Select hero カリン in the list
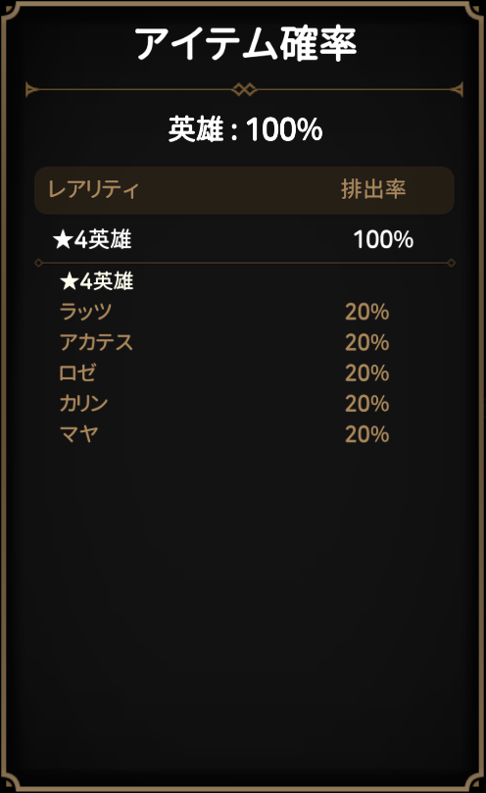The height and width of the screenshot is (793, 486). 84,404
